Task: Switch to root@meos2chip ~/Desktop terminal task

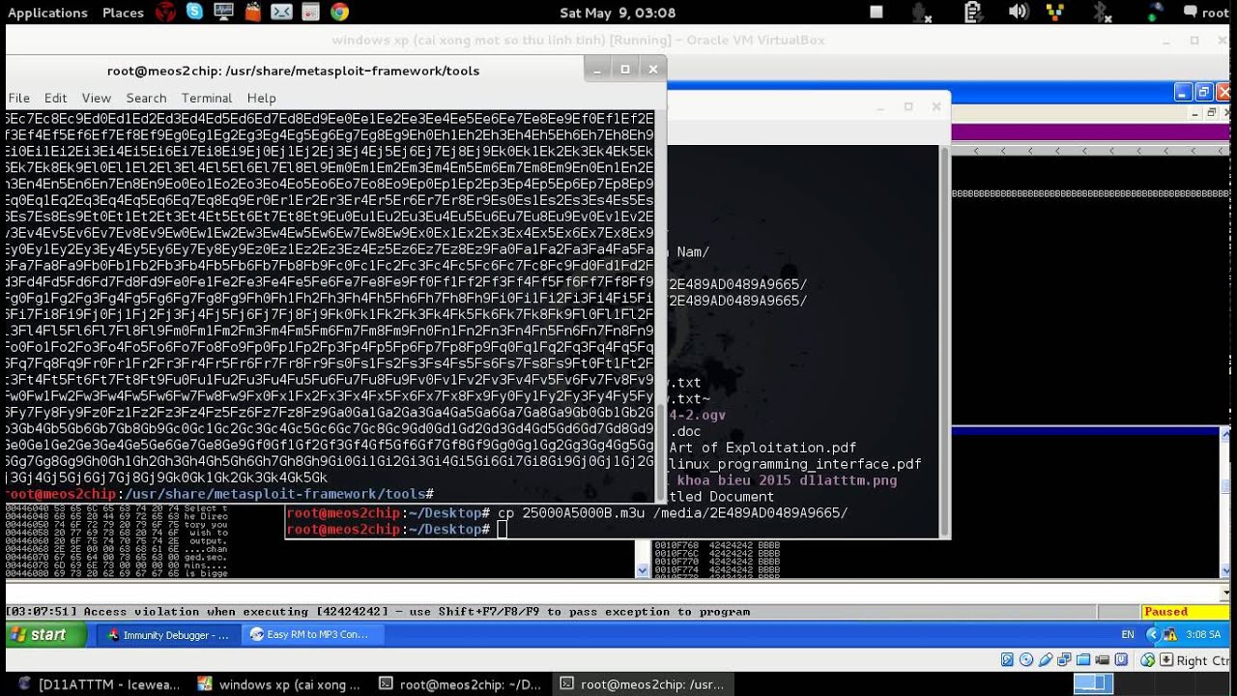Action: tap(461, 684)
